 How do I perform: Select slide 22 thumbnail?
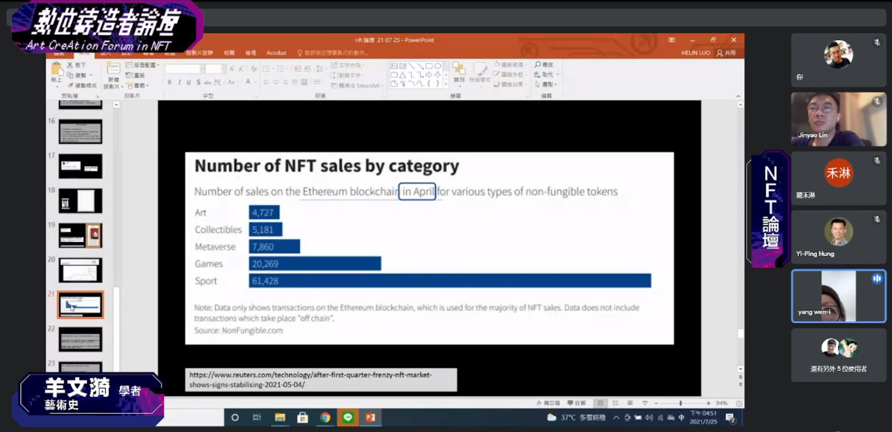click(x=80, y=340)
